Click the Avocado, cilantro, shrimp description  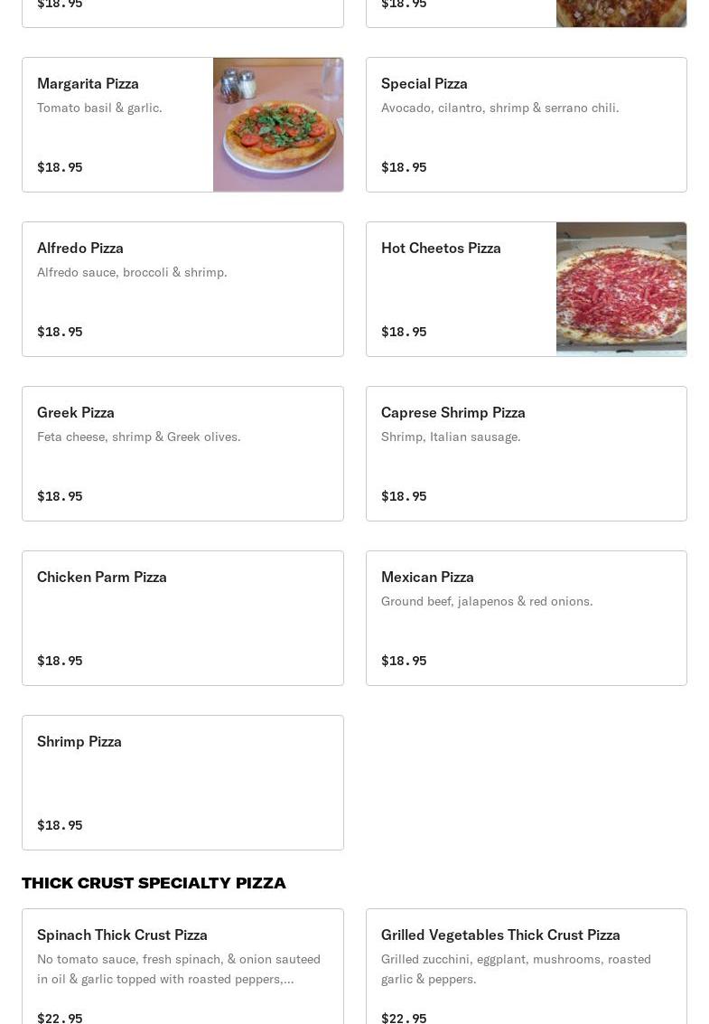point(499,108)
